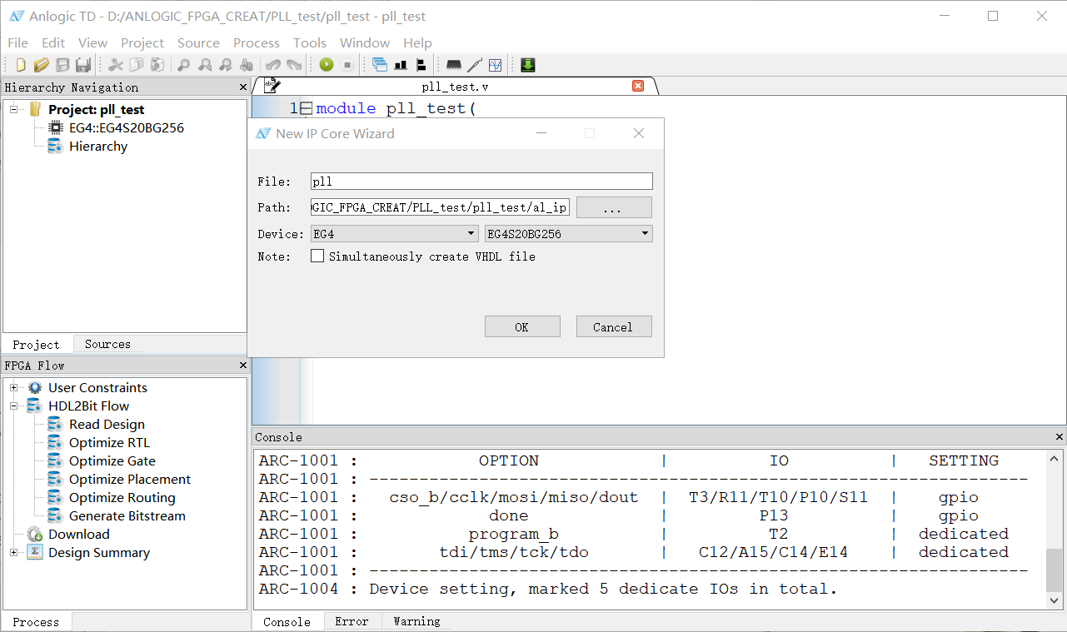1067x632 pixels.
Task: Open the chip device toolbar icon
Action: pyautogui.click(x=454, y=65)
